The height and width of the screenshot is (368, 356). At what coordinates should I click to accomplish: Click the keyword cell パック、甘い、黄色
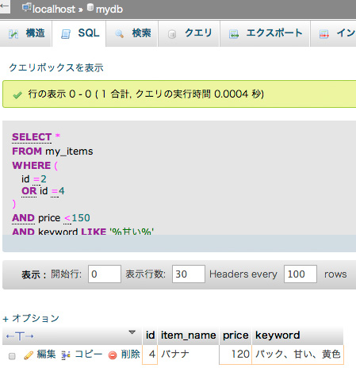point(297,355)
